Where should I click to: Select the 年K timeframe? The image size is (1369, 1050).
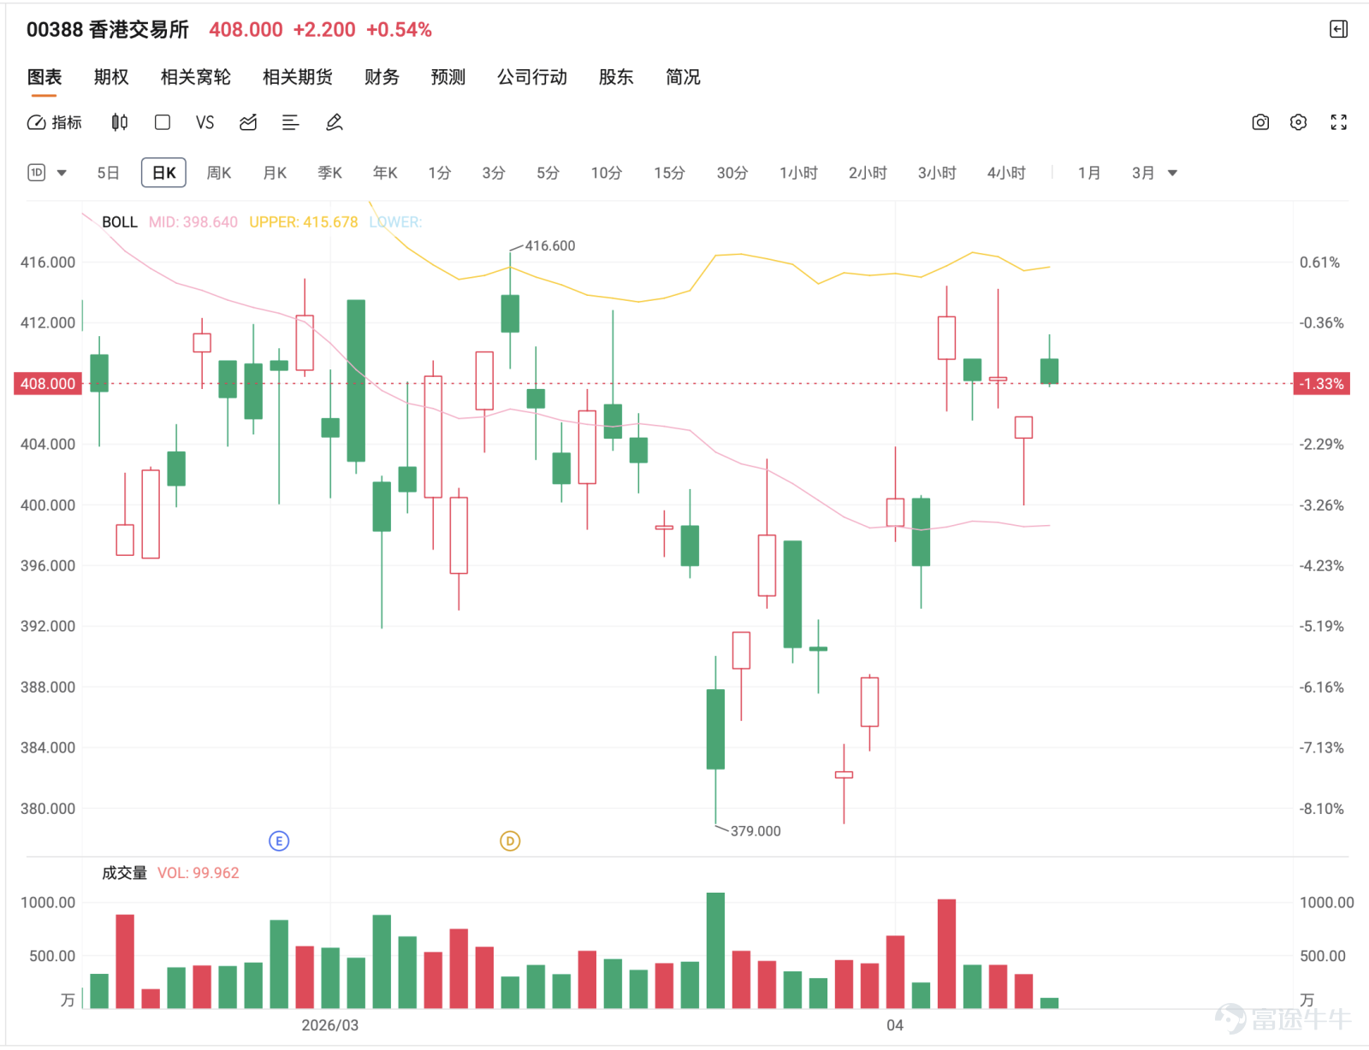click(x=385, y=173)
